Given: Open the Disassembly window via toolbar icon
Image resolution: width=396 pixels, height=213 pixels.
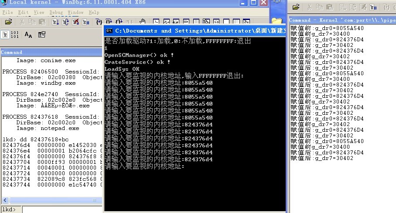Looking at the screenshot, I should 216,22.
